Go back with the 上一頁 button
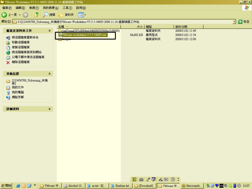 pyautogui.click(x=9, y=15)
